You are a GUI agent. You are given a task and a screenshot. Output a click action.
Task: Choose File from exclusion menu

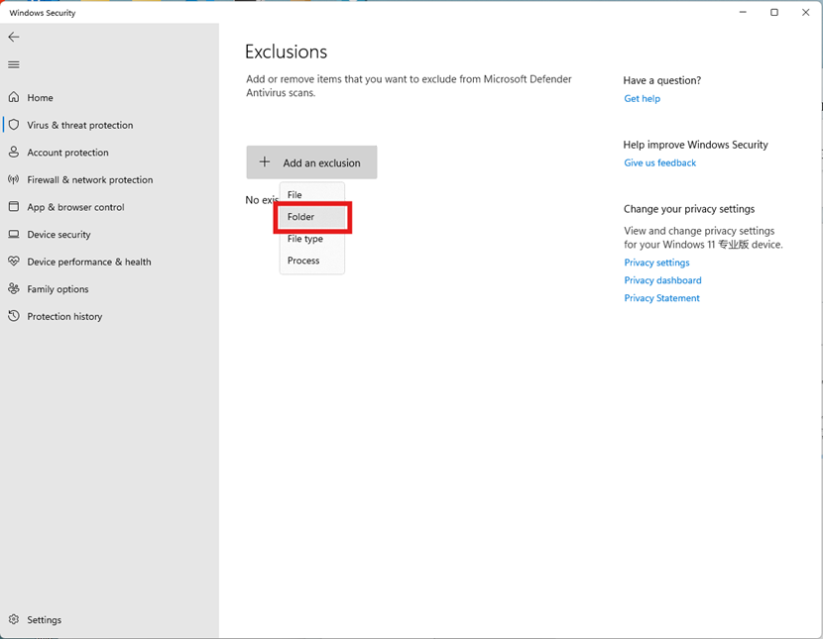click(x=312, y=194)
